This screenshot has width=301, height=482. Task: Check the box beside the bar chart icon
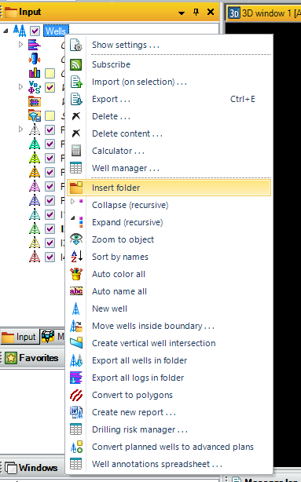[50, 73]
